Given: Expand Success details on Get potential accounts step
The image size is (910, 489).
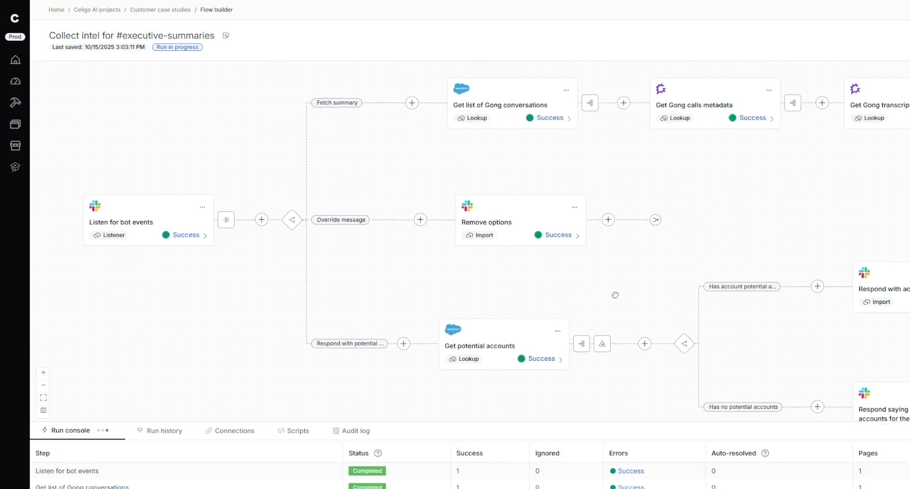Looking at the screenshot, I should [x=561, y=359].
